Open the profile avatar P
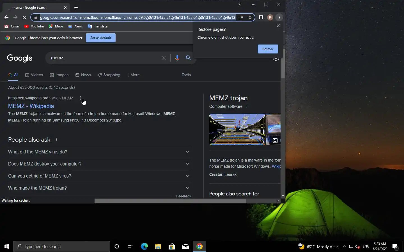 click(270, 17)
